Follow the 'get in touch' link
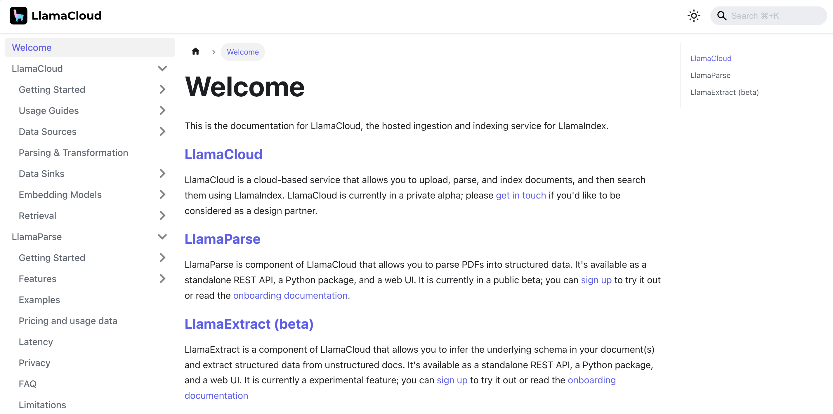Image resolution: width=833 pixels, height=414 pixels. tap(520, 195)
